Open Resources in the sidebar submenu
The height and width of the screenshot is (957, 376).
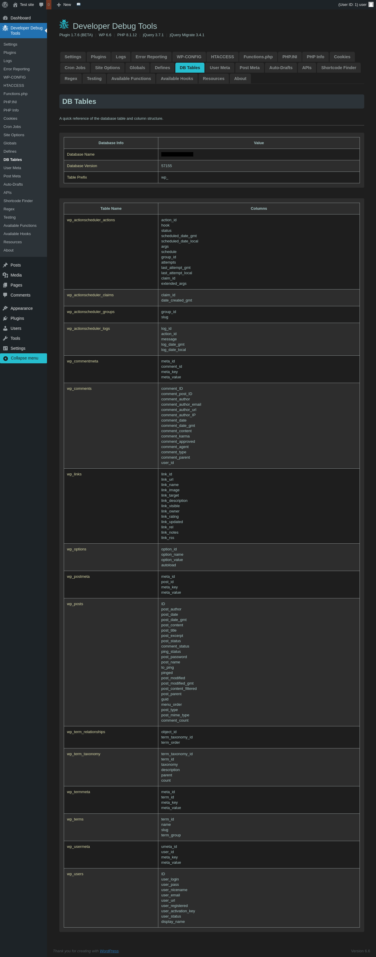pos(13,242)
